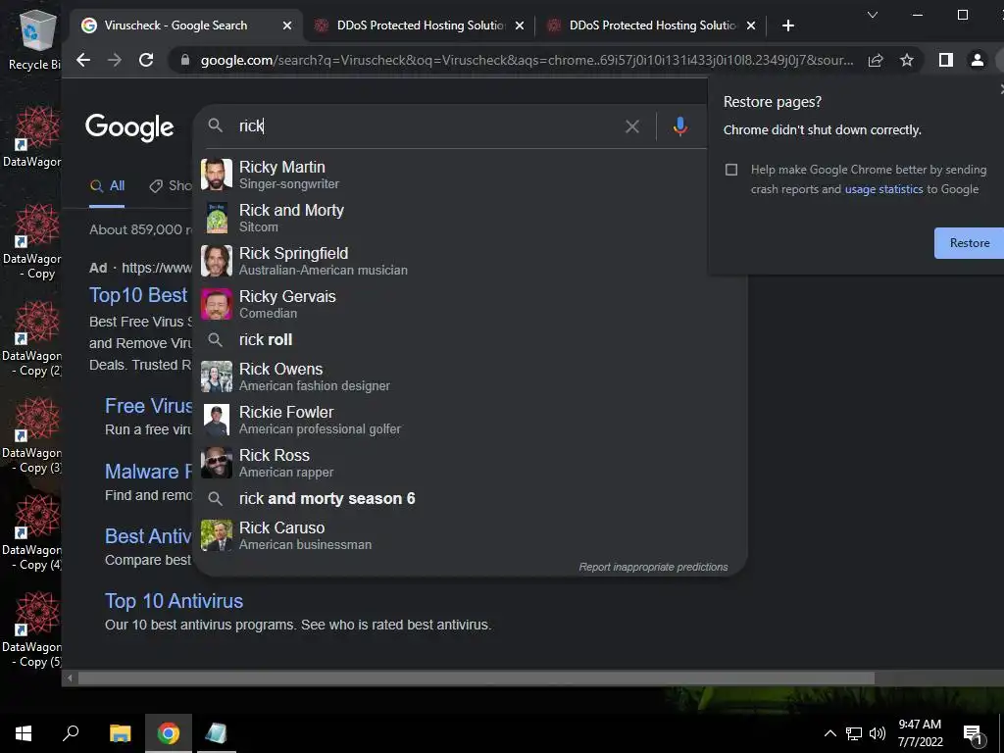The height and width of the screenshot is (753, 1004).
Task: Select the DataWagon - Copy (3) shortcut
Action: [x=33, y=436]
